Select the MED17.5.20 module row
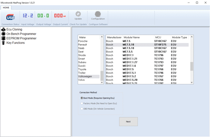Screen dimensions: 210x137 point(147,80)
